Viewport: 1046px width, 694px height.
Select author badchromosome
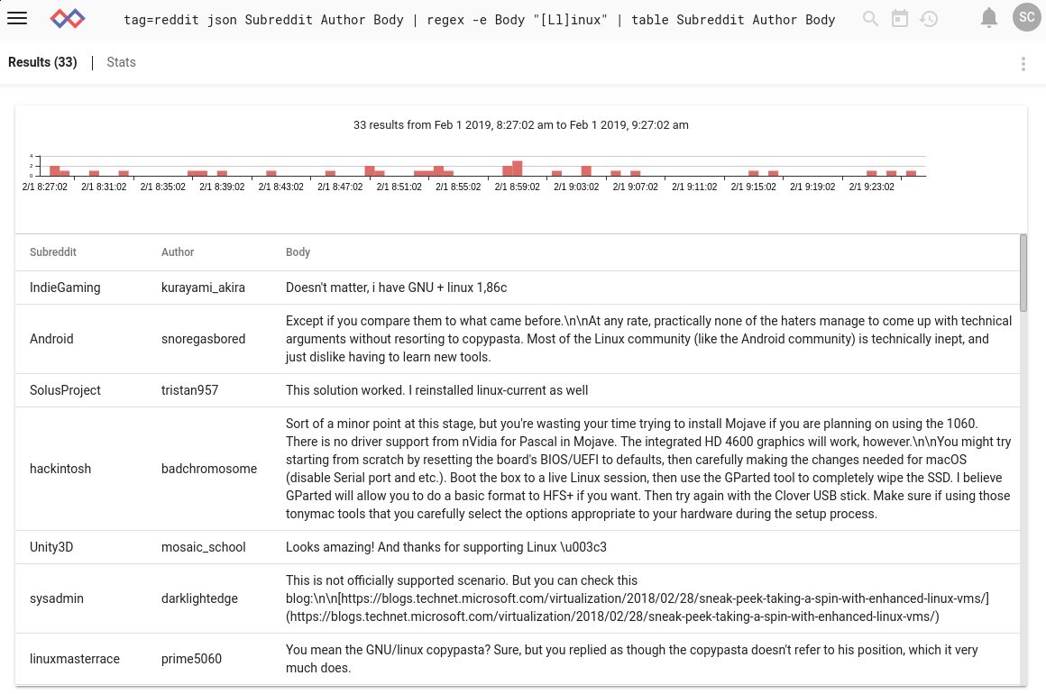209,469
